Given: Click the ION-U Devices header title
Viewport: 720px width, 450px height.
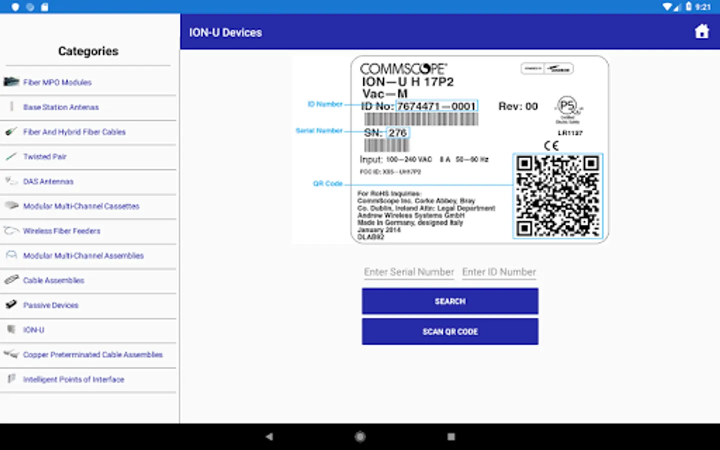Looking at the screenshot, I should point(225,32).
